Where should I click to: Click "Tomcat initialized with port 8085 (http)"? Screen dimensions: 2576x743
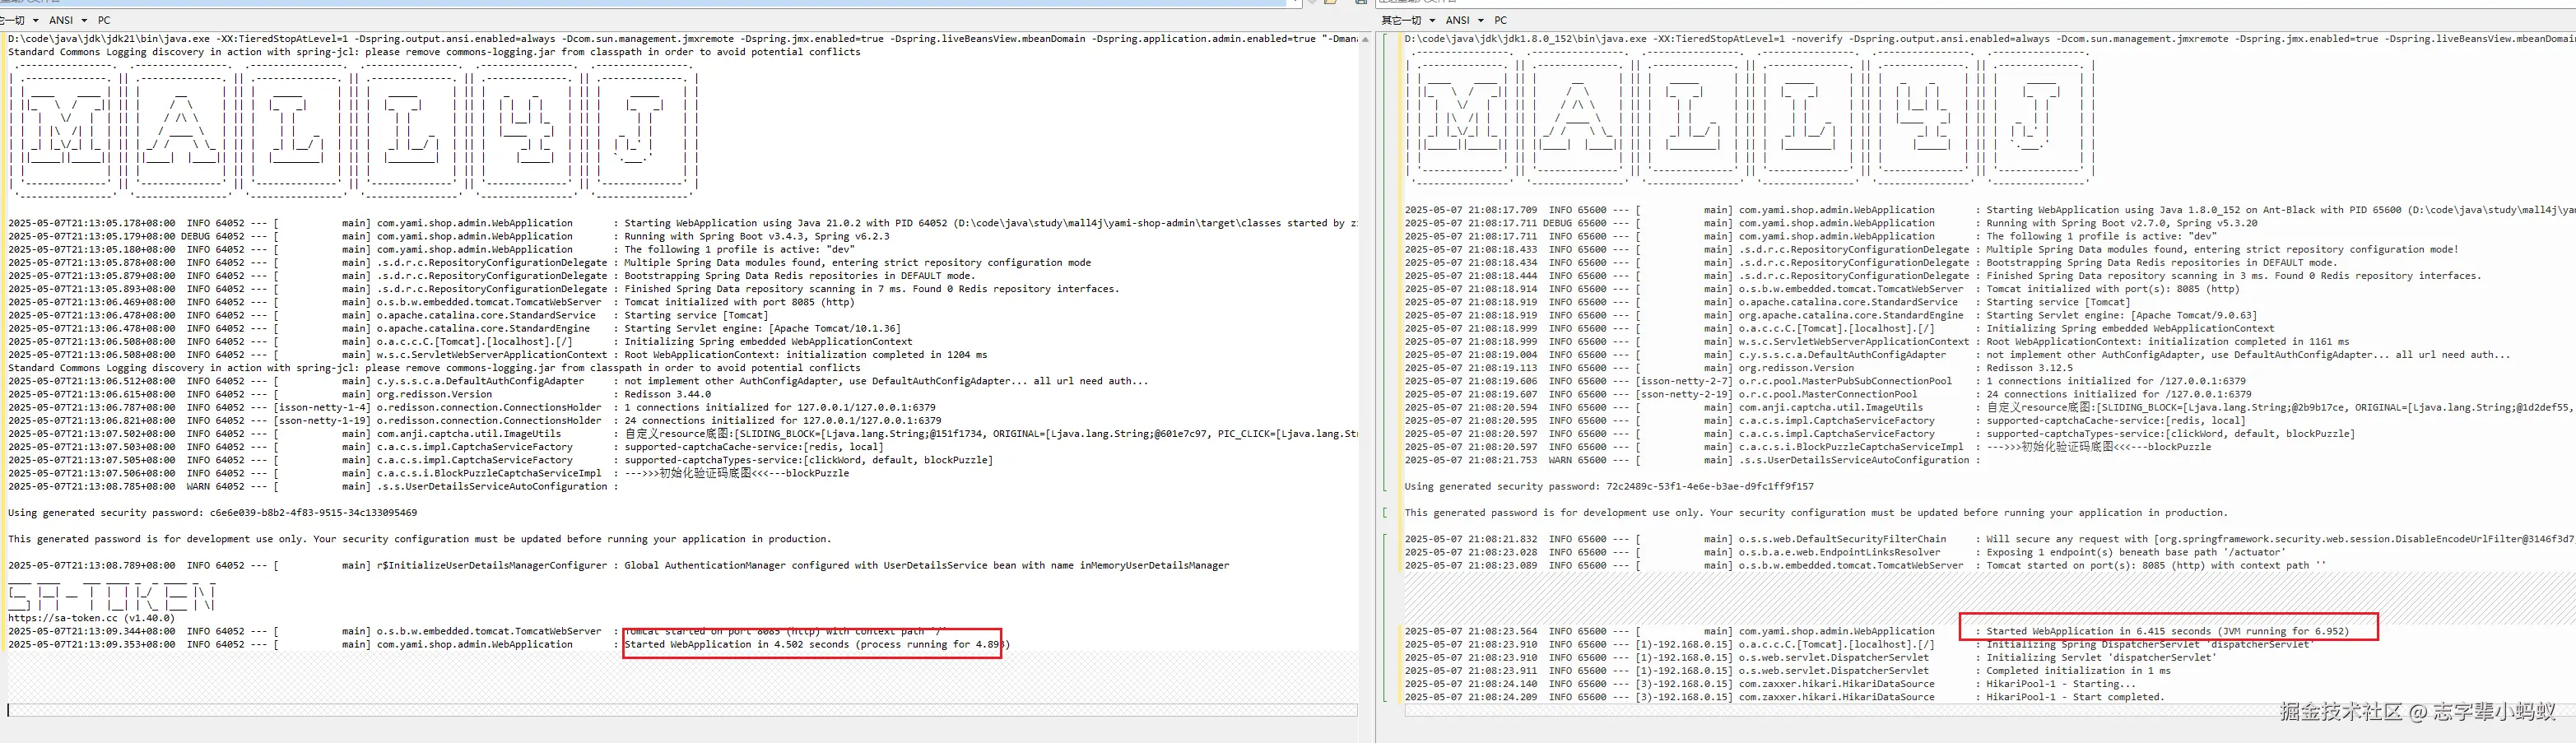739,302
